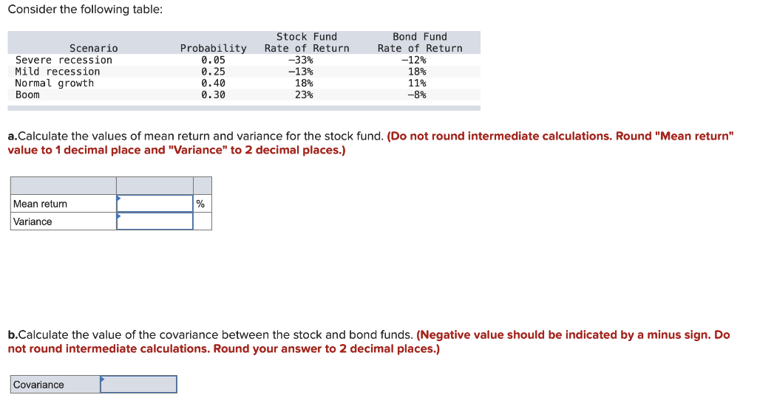Select the 0.40 probability value

[213, 83]
